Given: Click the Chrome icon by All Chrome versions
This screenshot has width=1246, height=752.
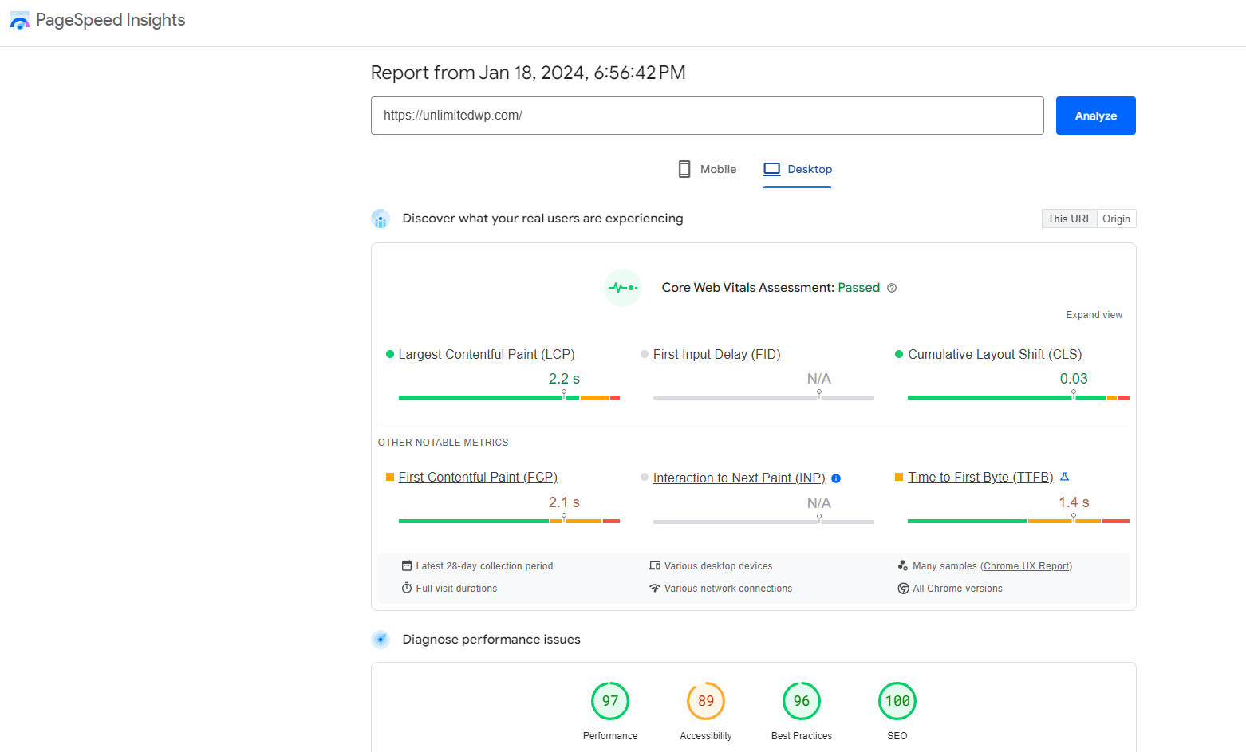Looking at the screenshot, I should [903, 589].
